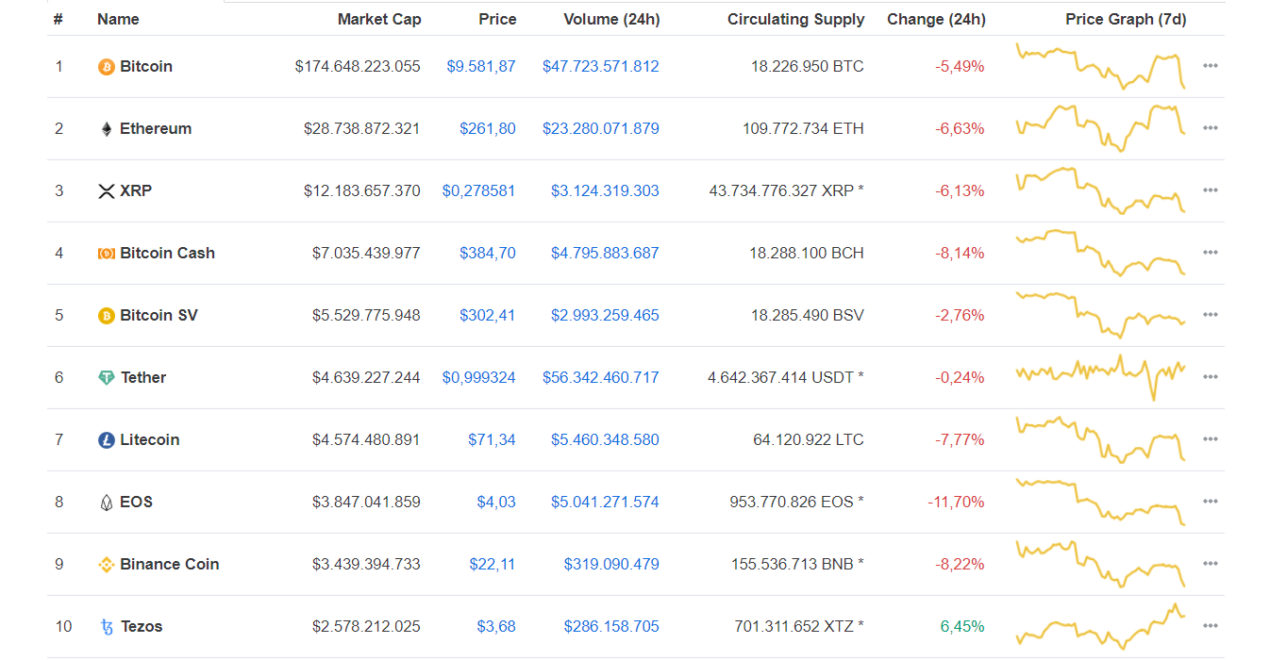Click XRP price $0,278581
Viewport: 1270px width, 660px height.
(x=479, y=190)
